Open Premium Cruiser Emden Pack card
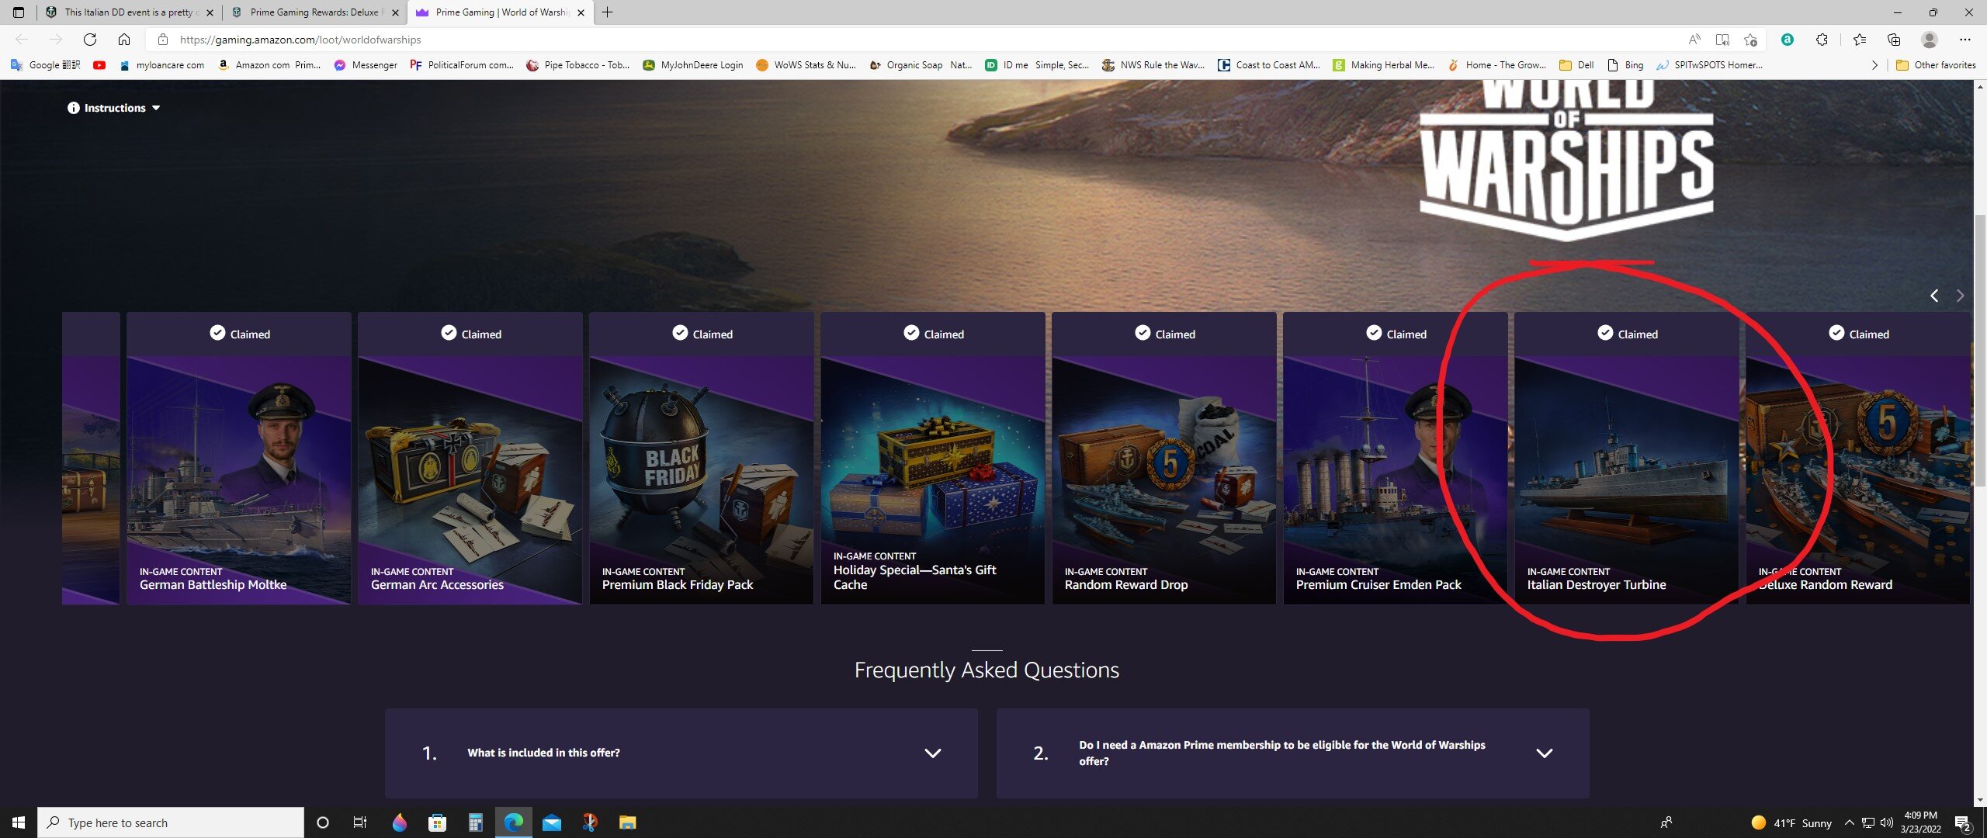The height and width of the screenshot is (838, 1987). 1395,458
